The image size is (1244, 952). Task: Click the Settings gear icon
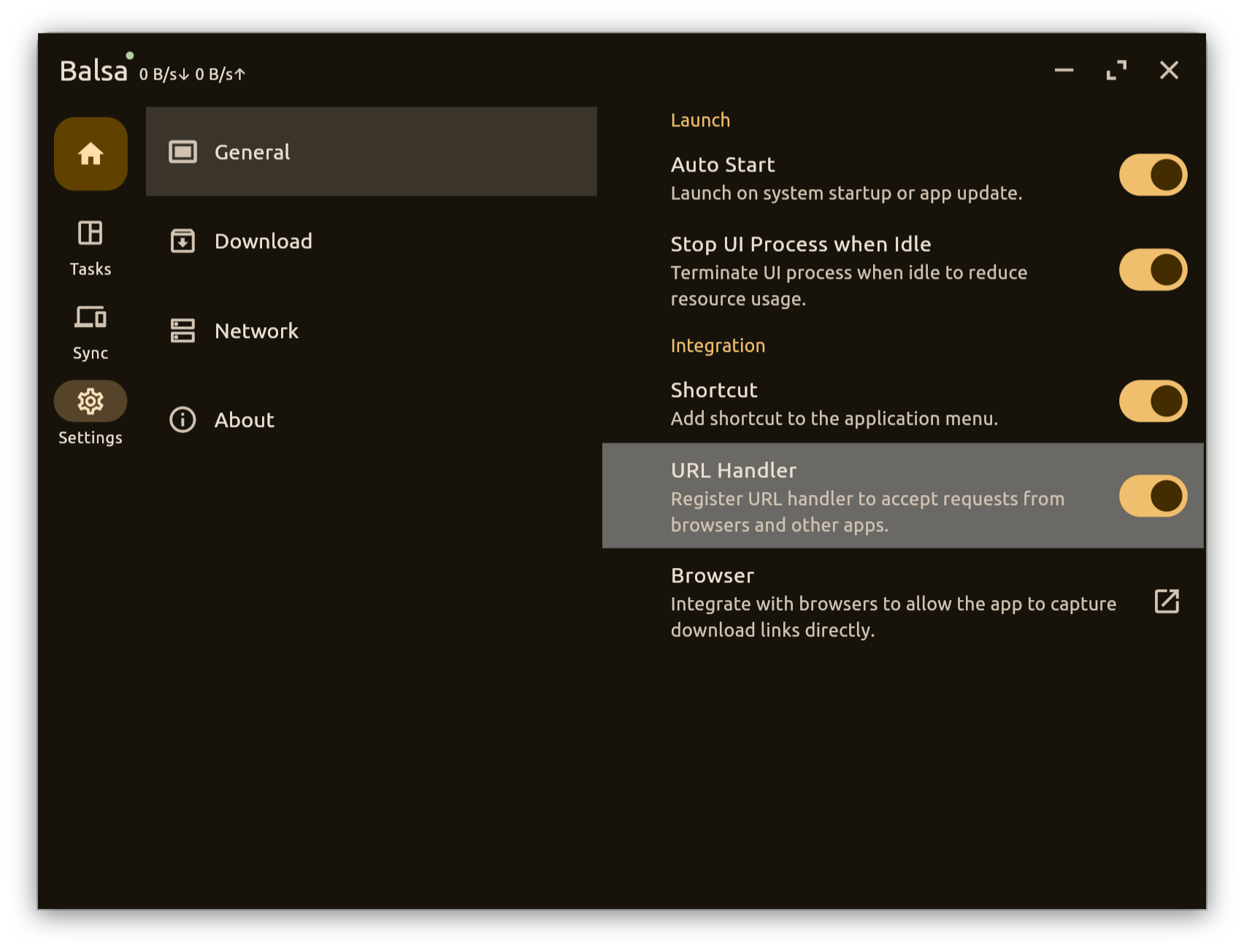(91, 401)
